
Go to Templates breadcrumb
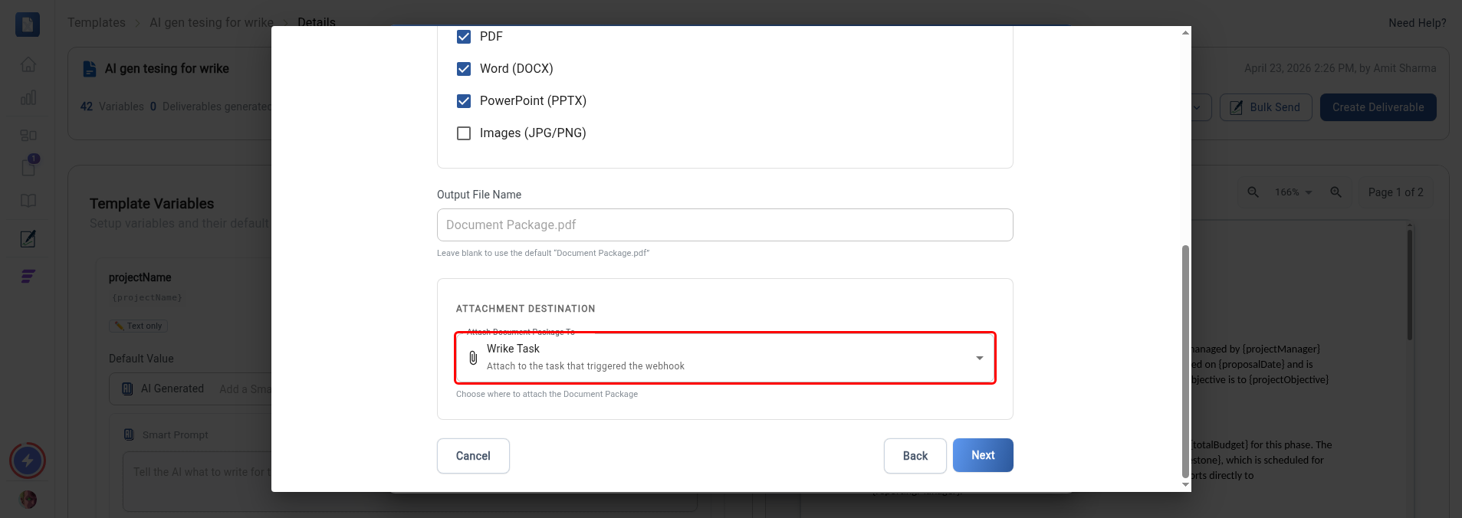[x=97, y=22]
